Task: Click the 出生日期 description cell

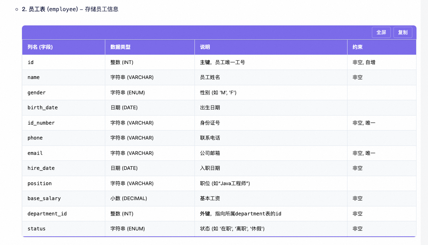Action: click(271, 108)
